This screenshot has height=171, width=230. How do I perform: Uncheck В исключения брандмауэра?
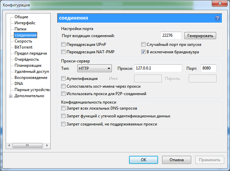[143, 52]
